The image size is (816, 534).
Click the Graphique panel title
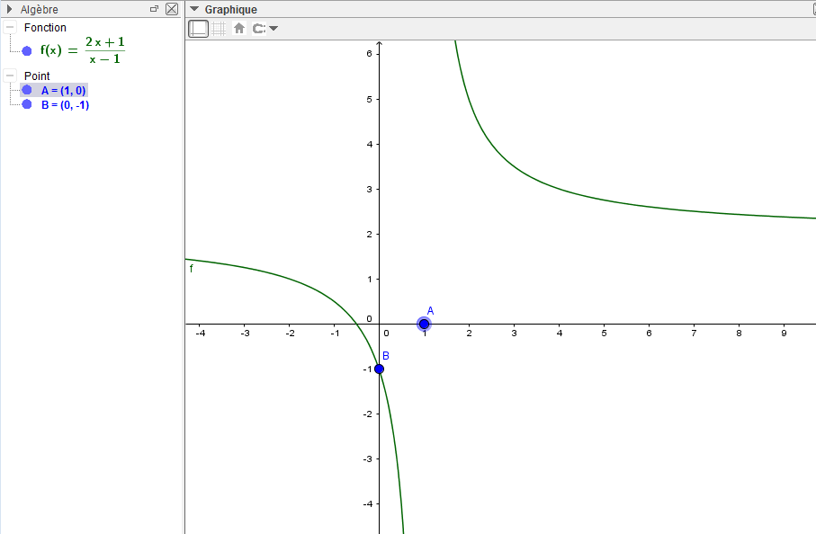pos(230,9)
